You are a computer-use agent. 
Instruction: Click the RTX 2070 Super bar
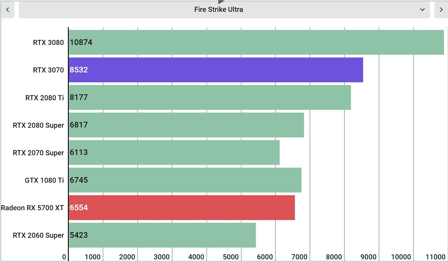174,153
